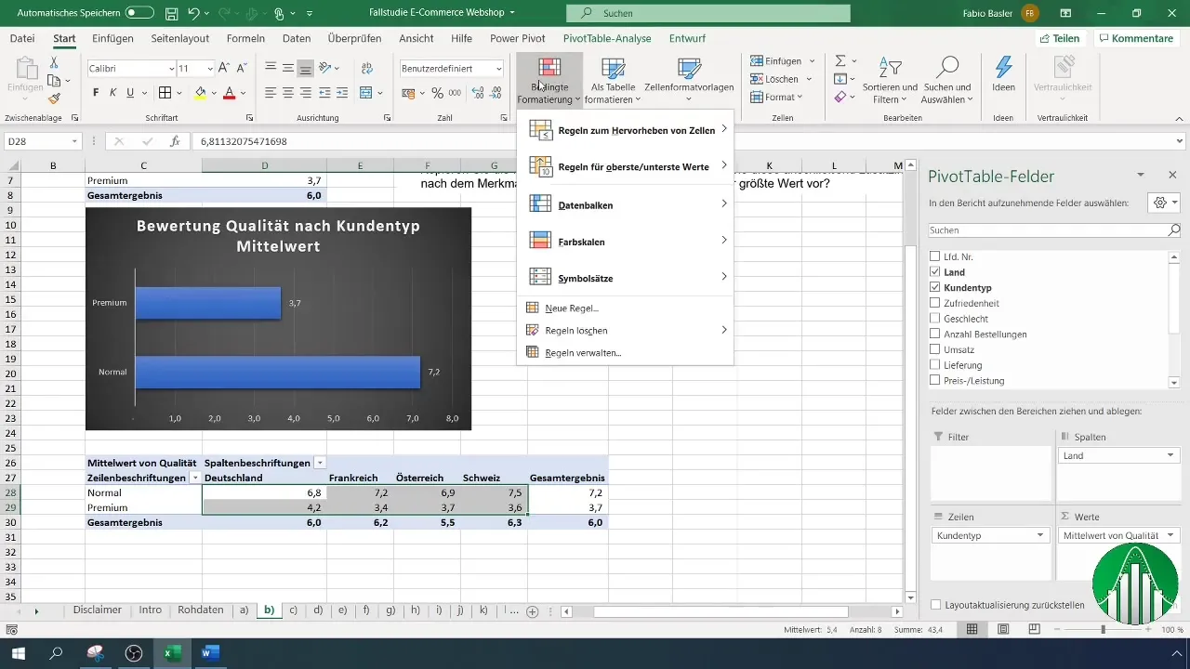1190x669 pixels.
Task: Check the Geschlecht field checkbox
Action: [935, 319]
